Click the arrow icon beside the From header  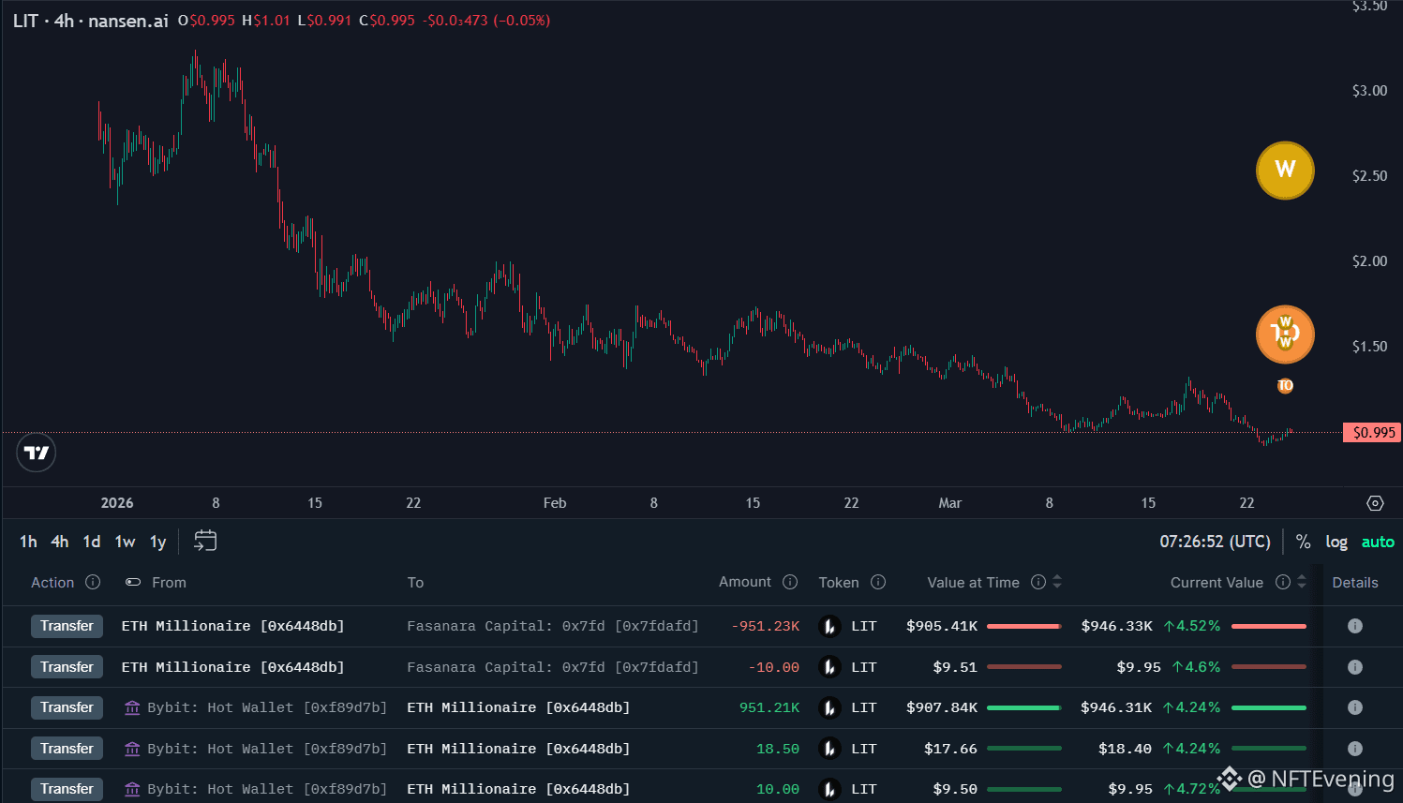[133, 582]
